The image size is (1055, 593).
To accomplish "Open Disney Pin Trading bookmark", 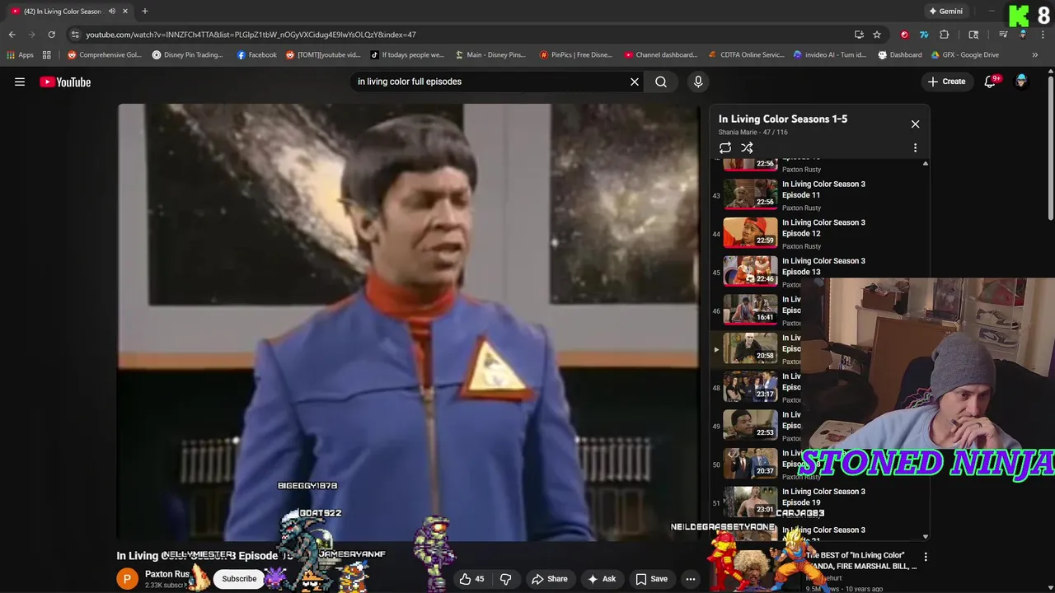I will 187,55.
